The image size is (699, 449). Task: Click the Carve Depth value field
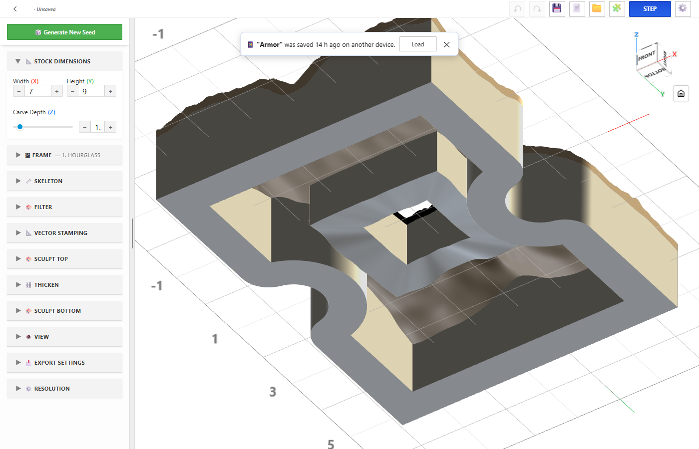pos(98,127)
